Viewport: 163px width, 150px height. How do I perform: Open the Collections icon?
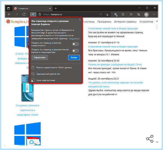point(139,14)
